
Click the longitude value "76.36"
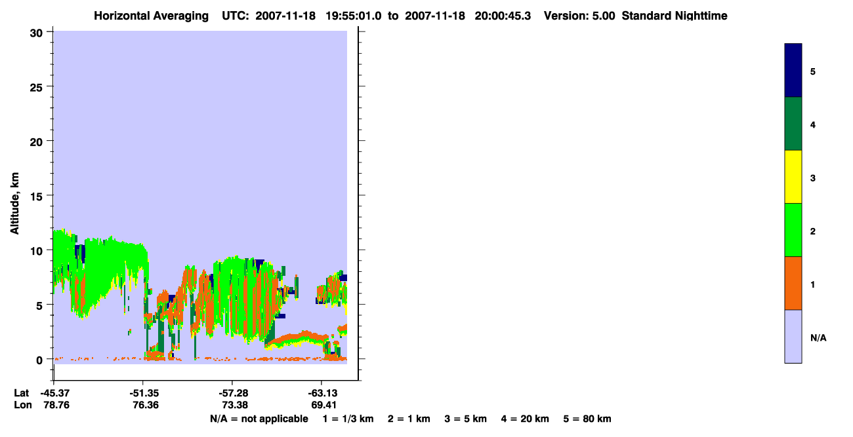coord(146,405)
